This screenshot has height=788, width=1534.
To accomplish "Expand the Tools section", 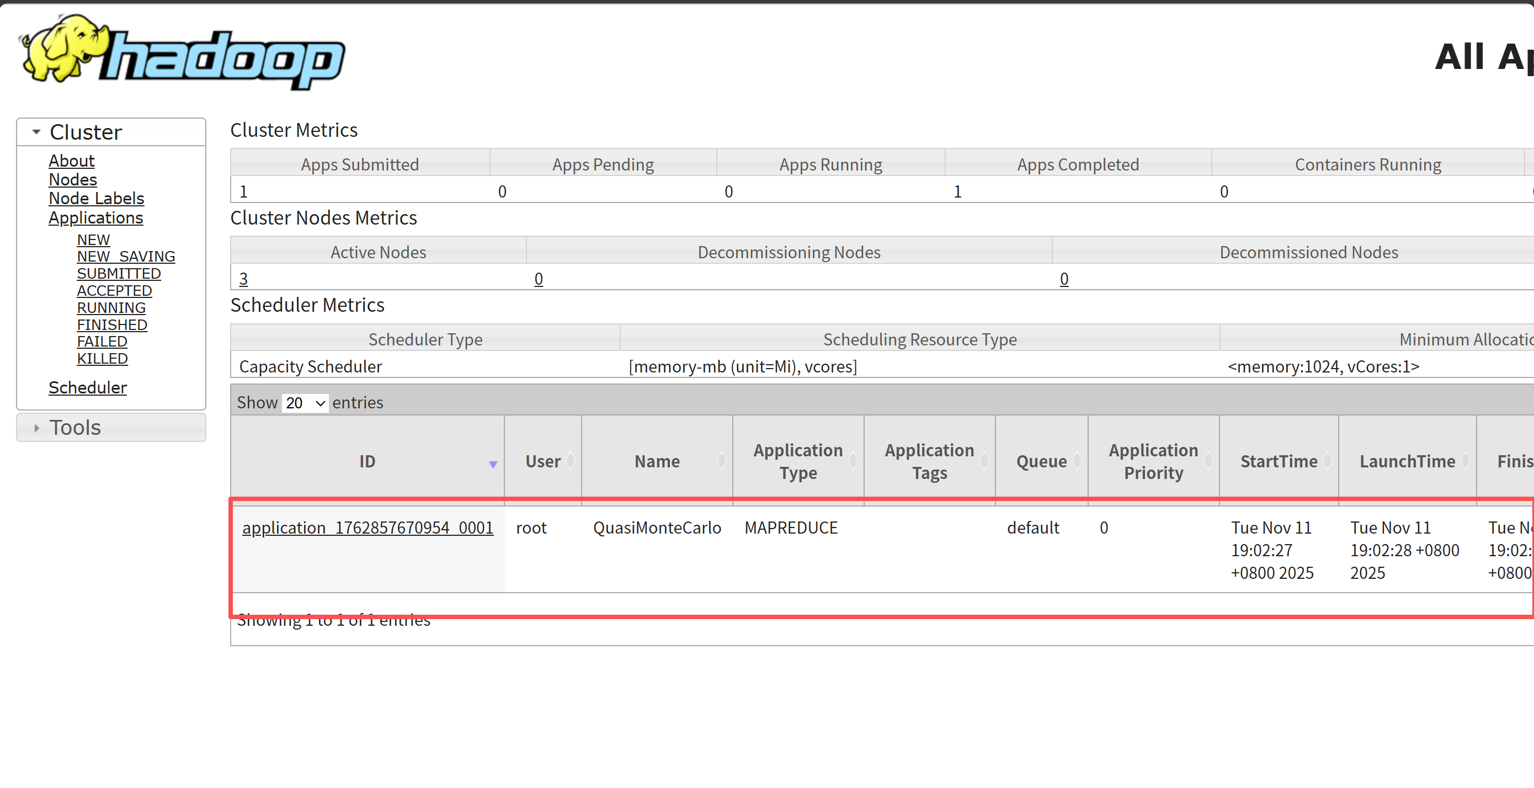I will tap(36, 428).
